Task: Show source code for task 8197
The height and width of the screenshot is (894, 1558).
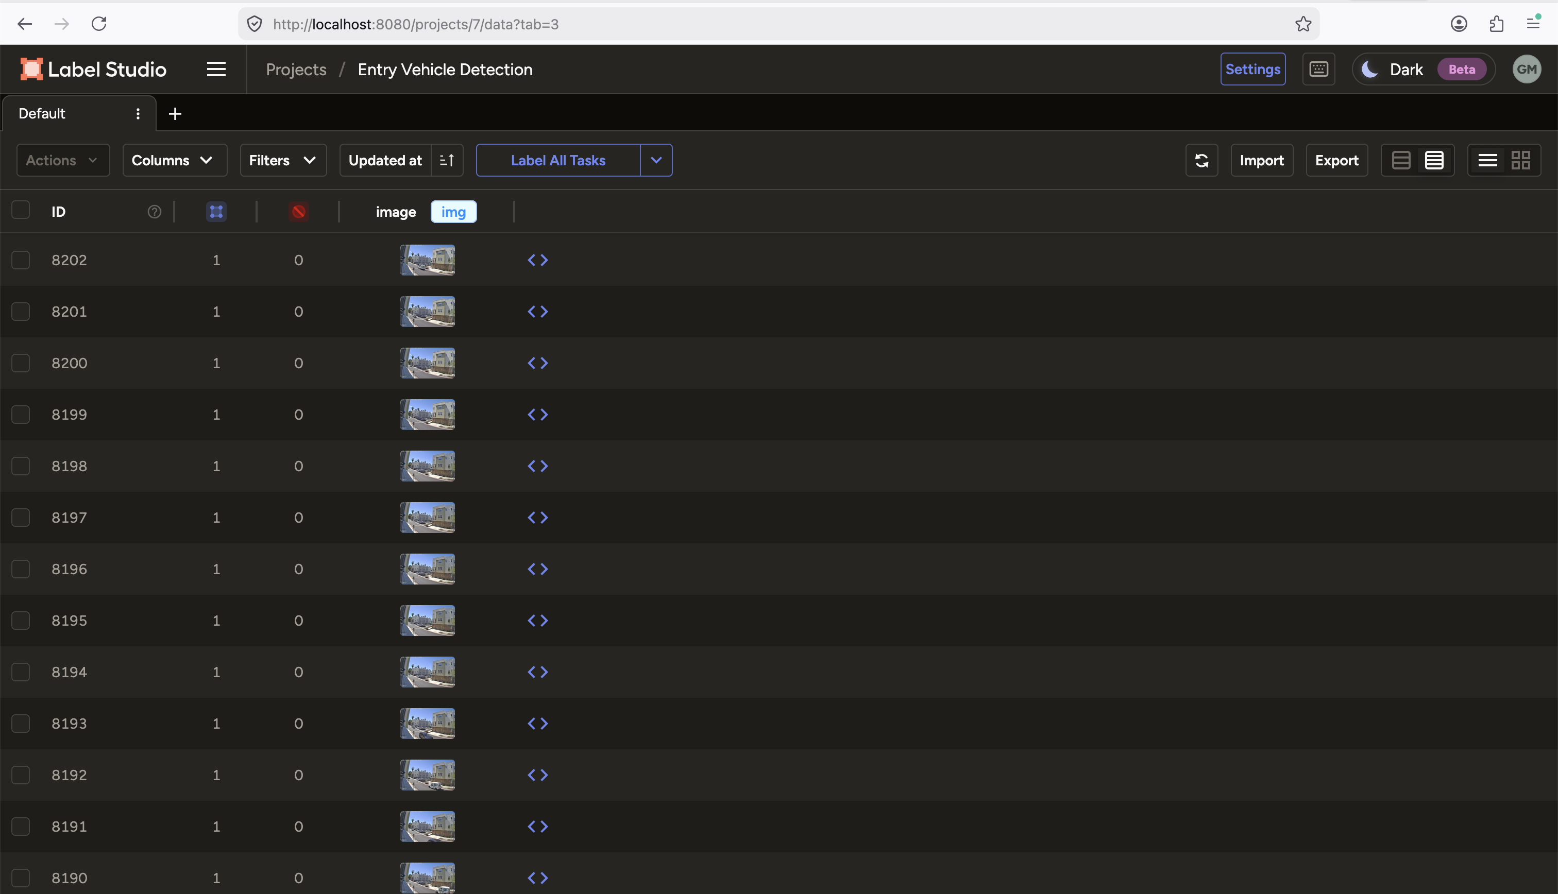Action: pyautogui.click(x=537, y=518)
